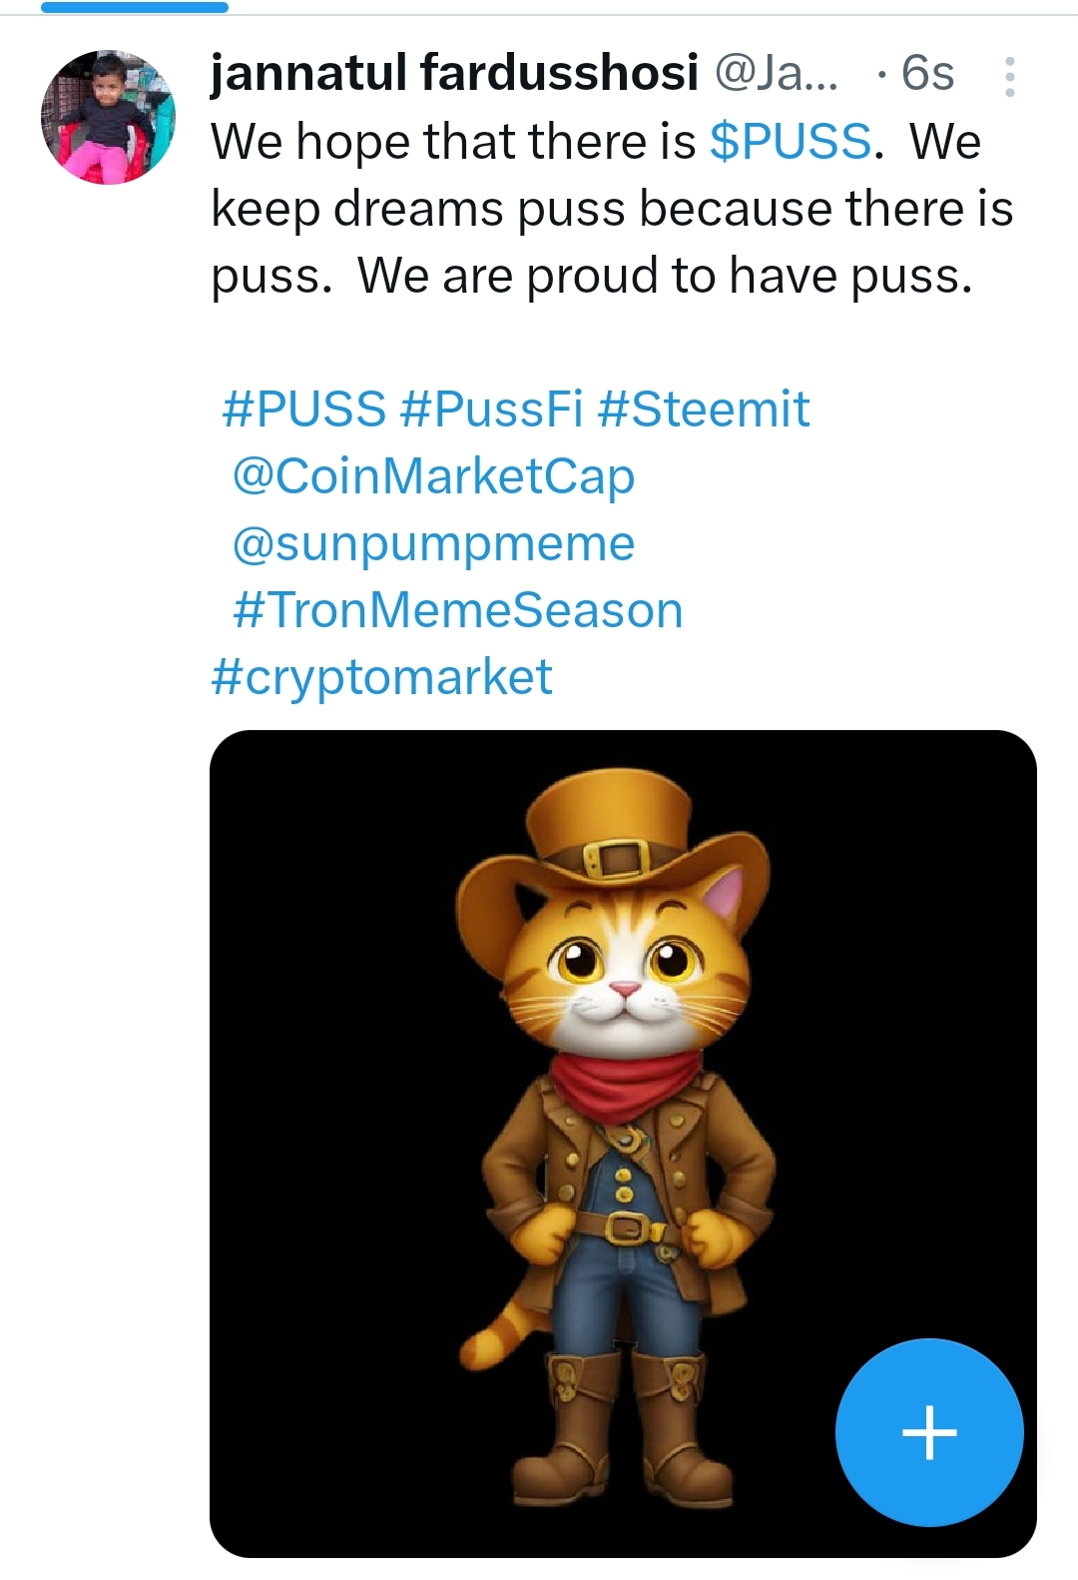This screenshot has height=1580, width=1078.
Task: Tap the blue compose tweet plus button
Action: [x=929, y=1432]
